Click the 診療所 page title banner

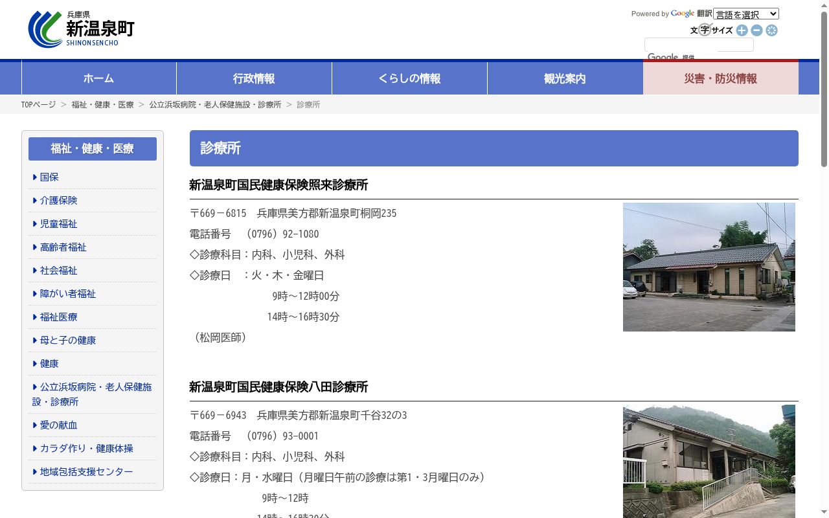pyautogui.click(x=494, y=148)
